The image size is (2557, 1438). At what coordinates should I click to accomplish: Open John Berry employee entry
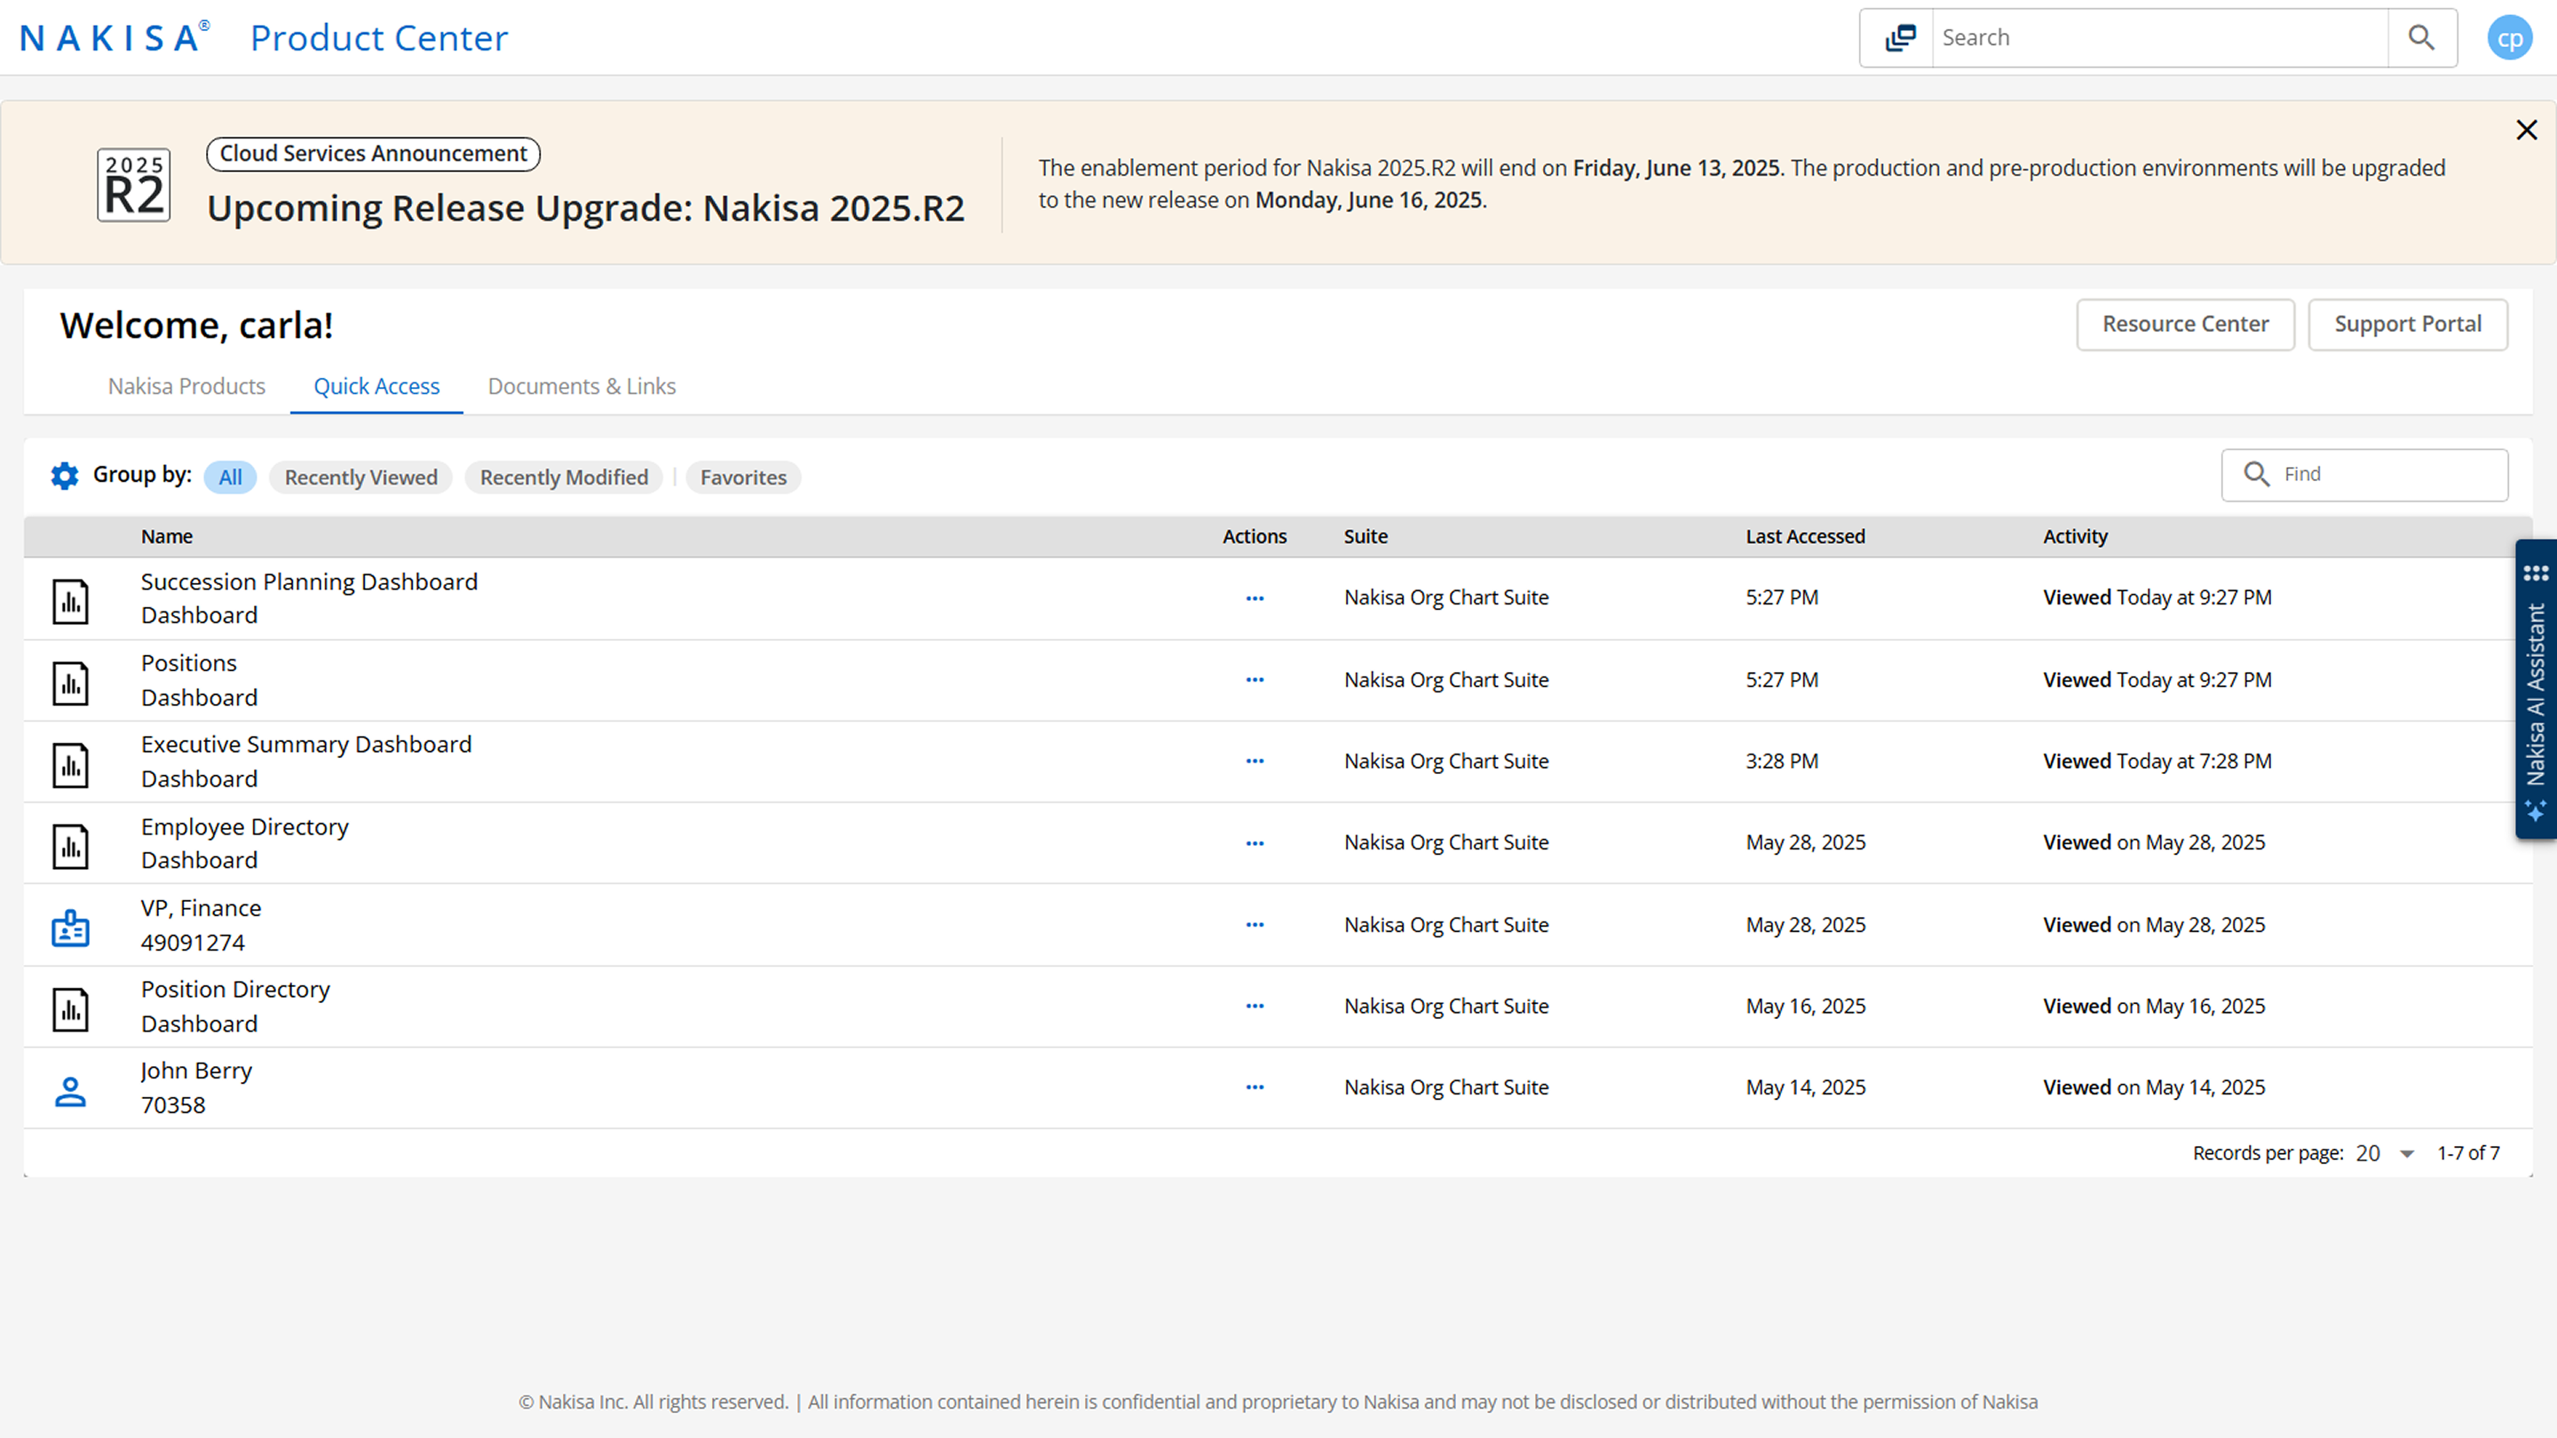click(195, 1071)
